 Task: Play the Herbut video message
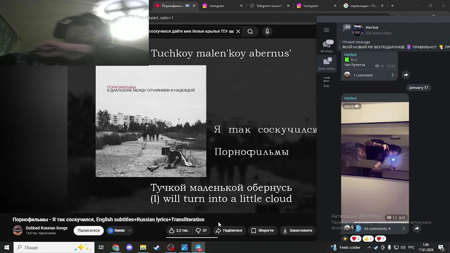coord(375,162)
